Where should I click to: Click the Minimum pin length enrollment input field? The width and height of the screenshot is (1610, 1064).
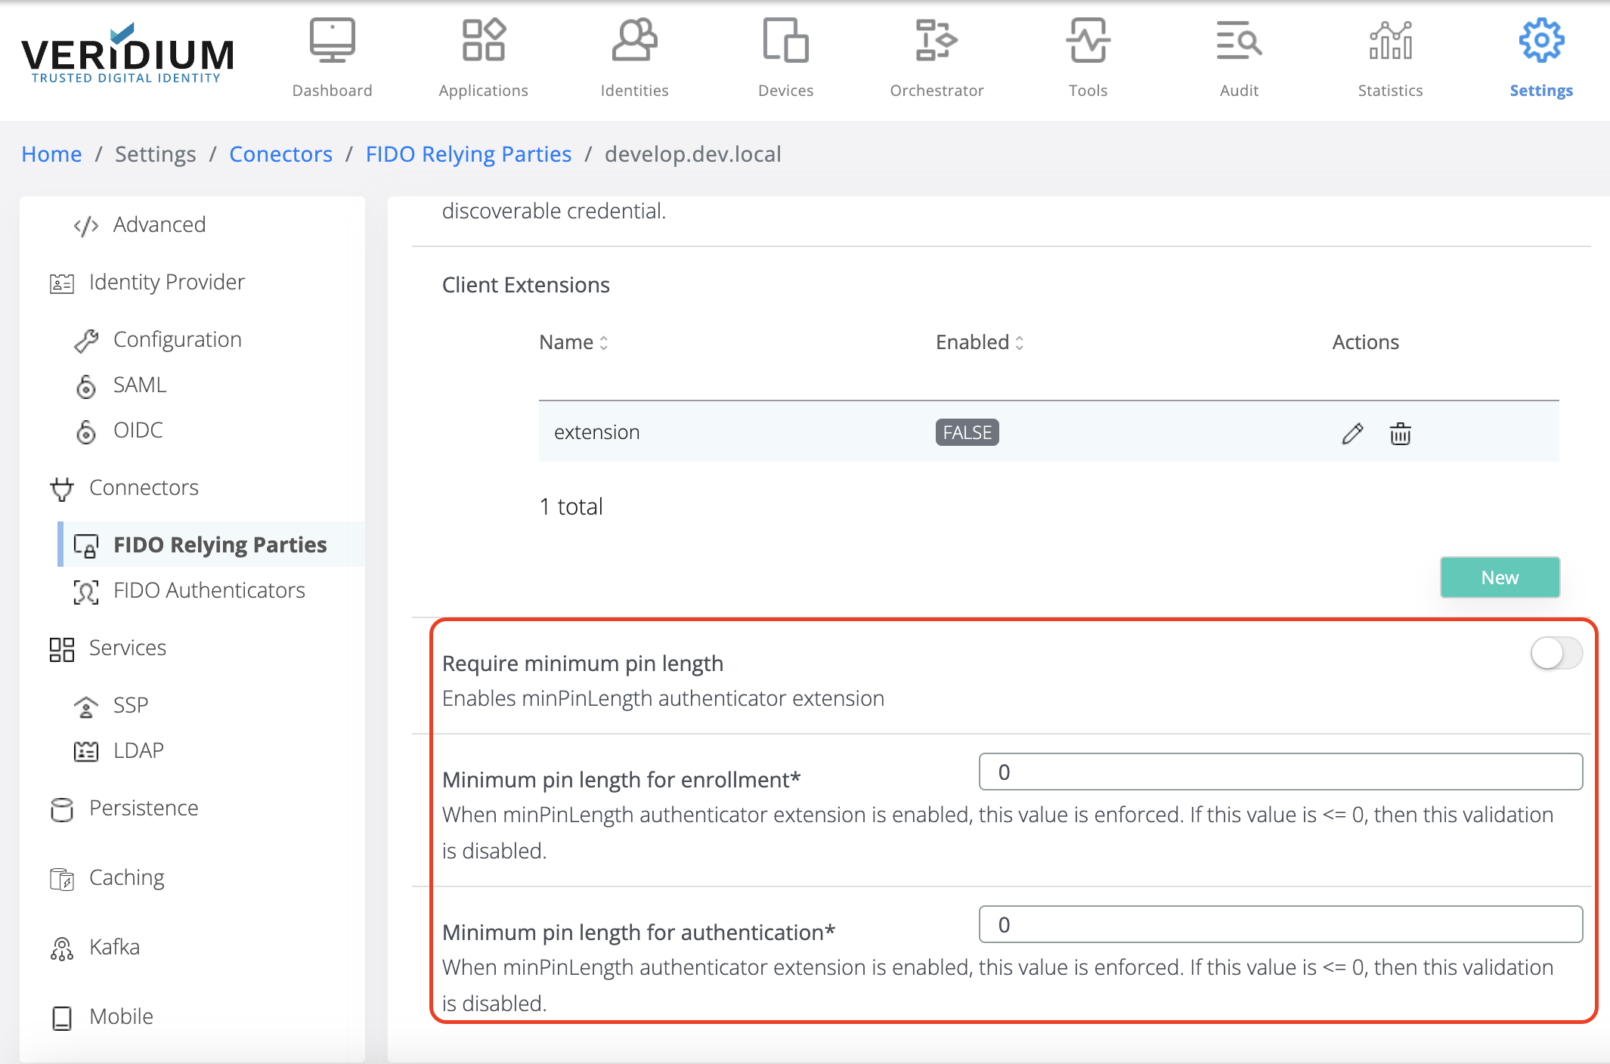[1281, 772]
